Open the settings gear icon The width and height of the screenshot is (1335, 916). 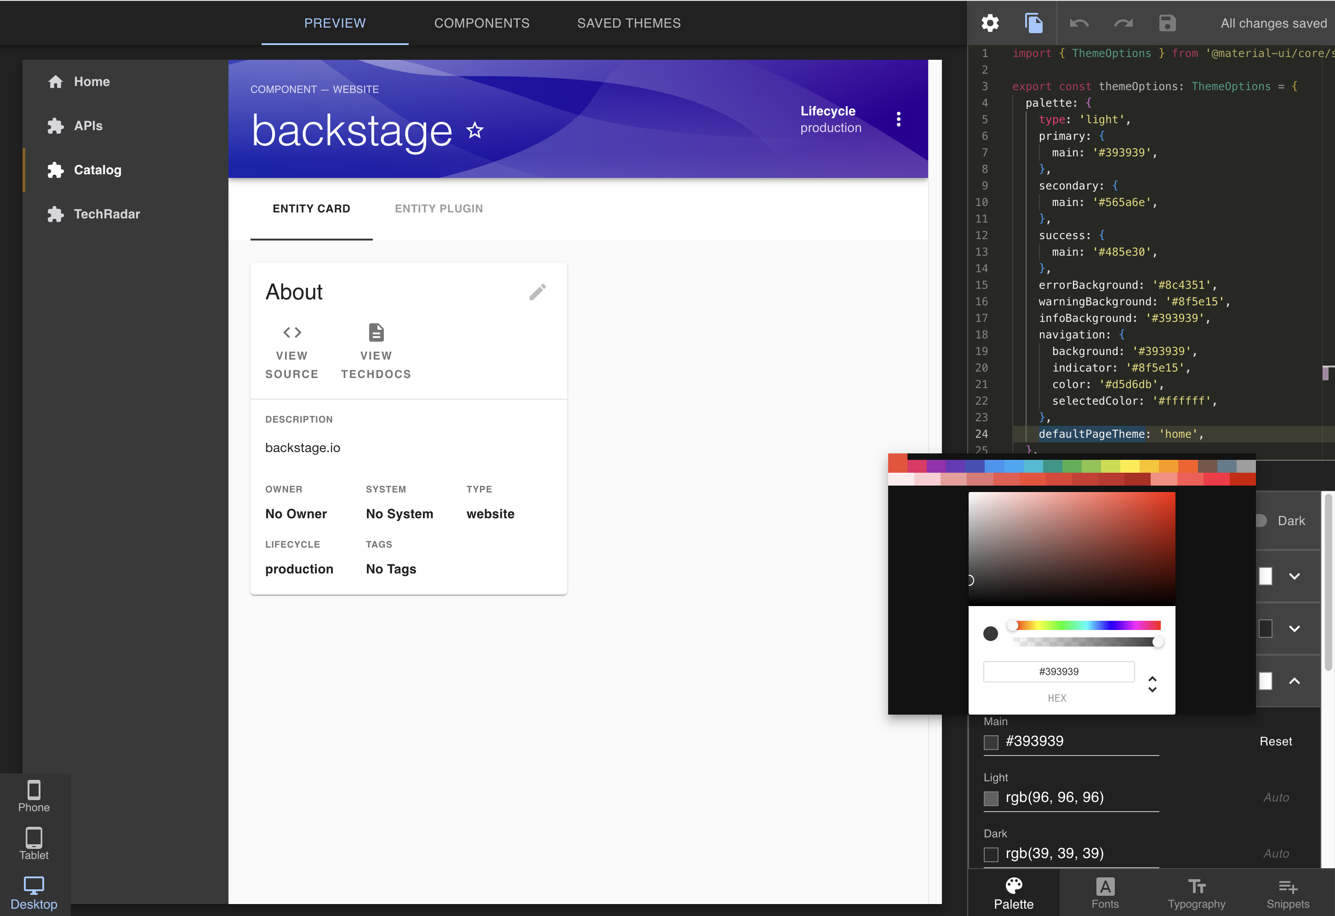990,23
